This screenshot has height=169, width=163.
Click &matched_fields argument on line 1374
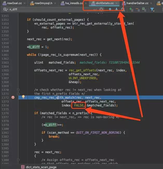click(x=100, y=105)
